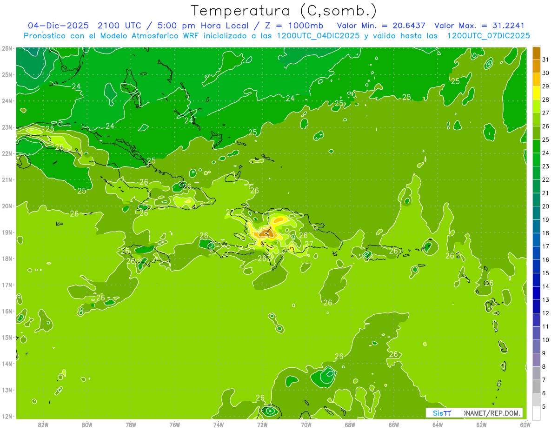Click the "22N" latitude axis label
The image size is (558, 431).
[7, 153]
